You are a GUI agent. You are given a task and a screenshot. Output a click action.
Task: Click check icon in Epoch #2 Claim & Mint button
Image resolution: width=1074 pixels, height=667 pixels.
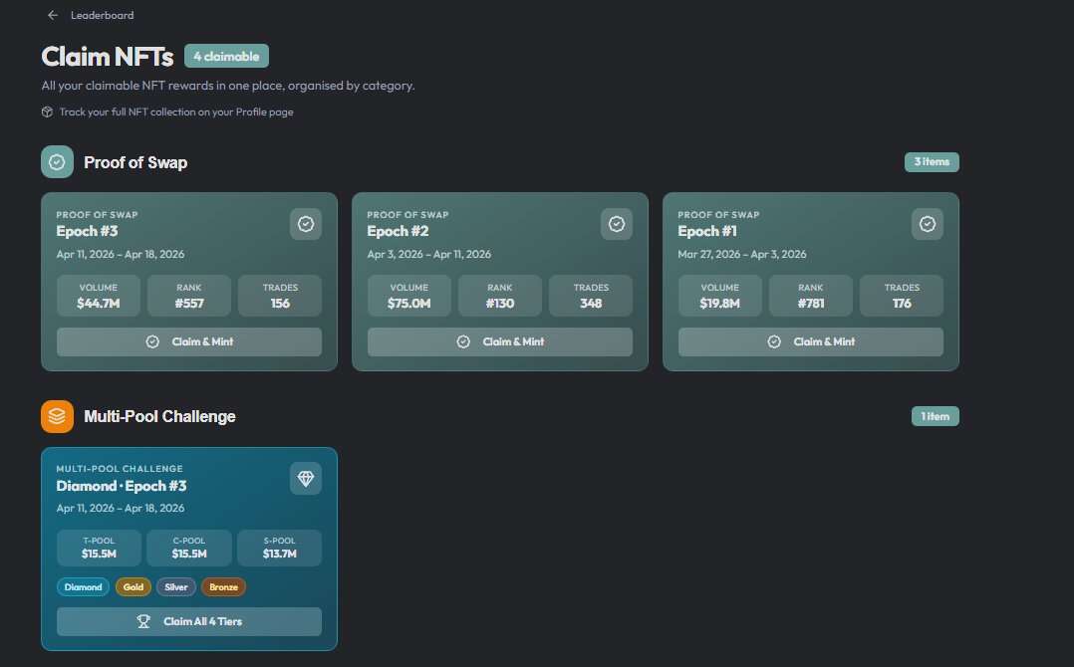463,341
